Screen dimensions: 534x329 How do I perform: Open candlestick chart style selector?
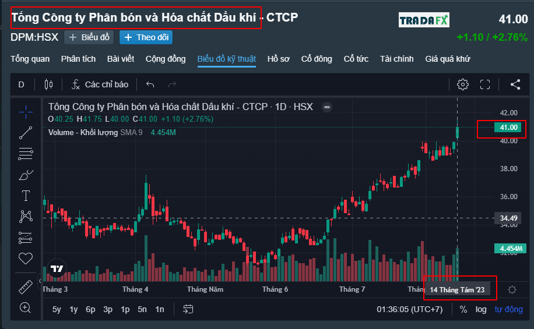(49, 84)
